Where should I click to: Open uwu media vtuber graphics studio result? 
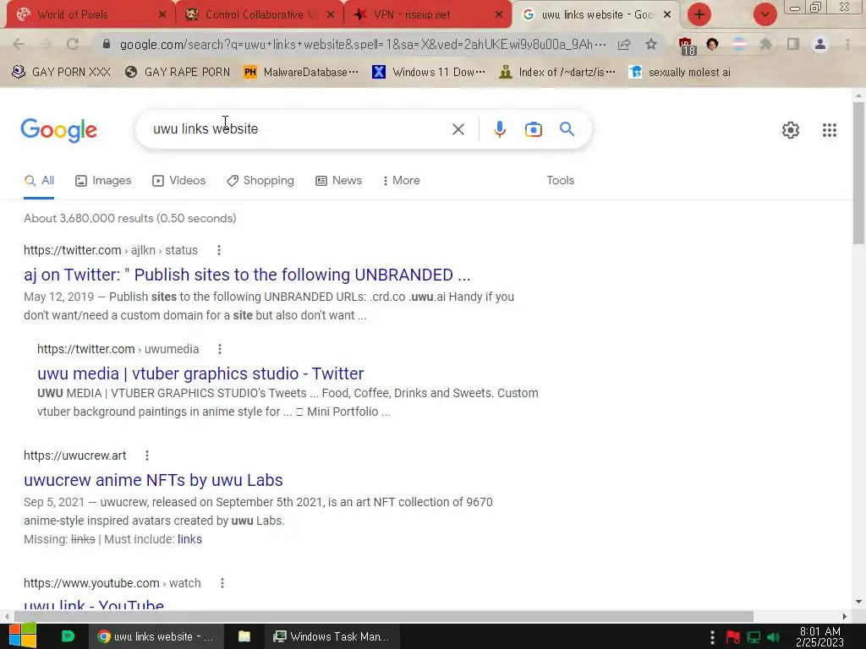click(x=200, y=374)
